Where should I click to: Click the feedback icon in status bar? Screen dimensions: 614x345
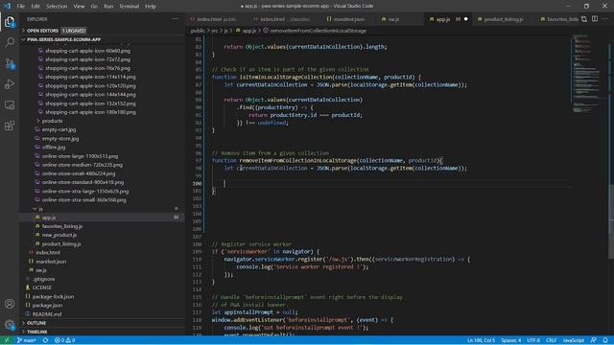point(594,340)
